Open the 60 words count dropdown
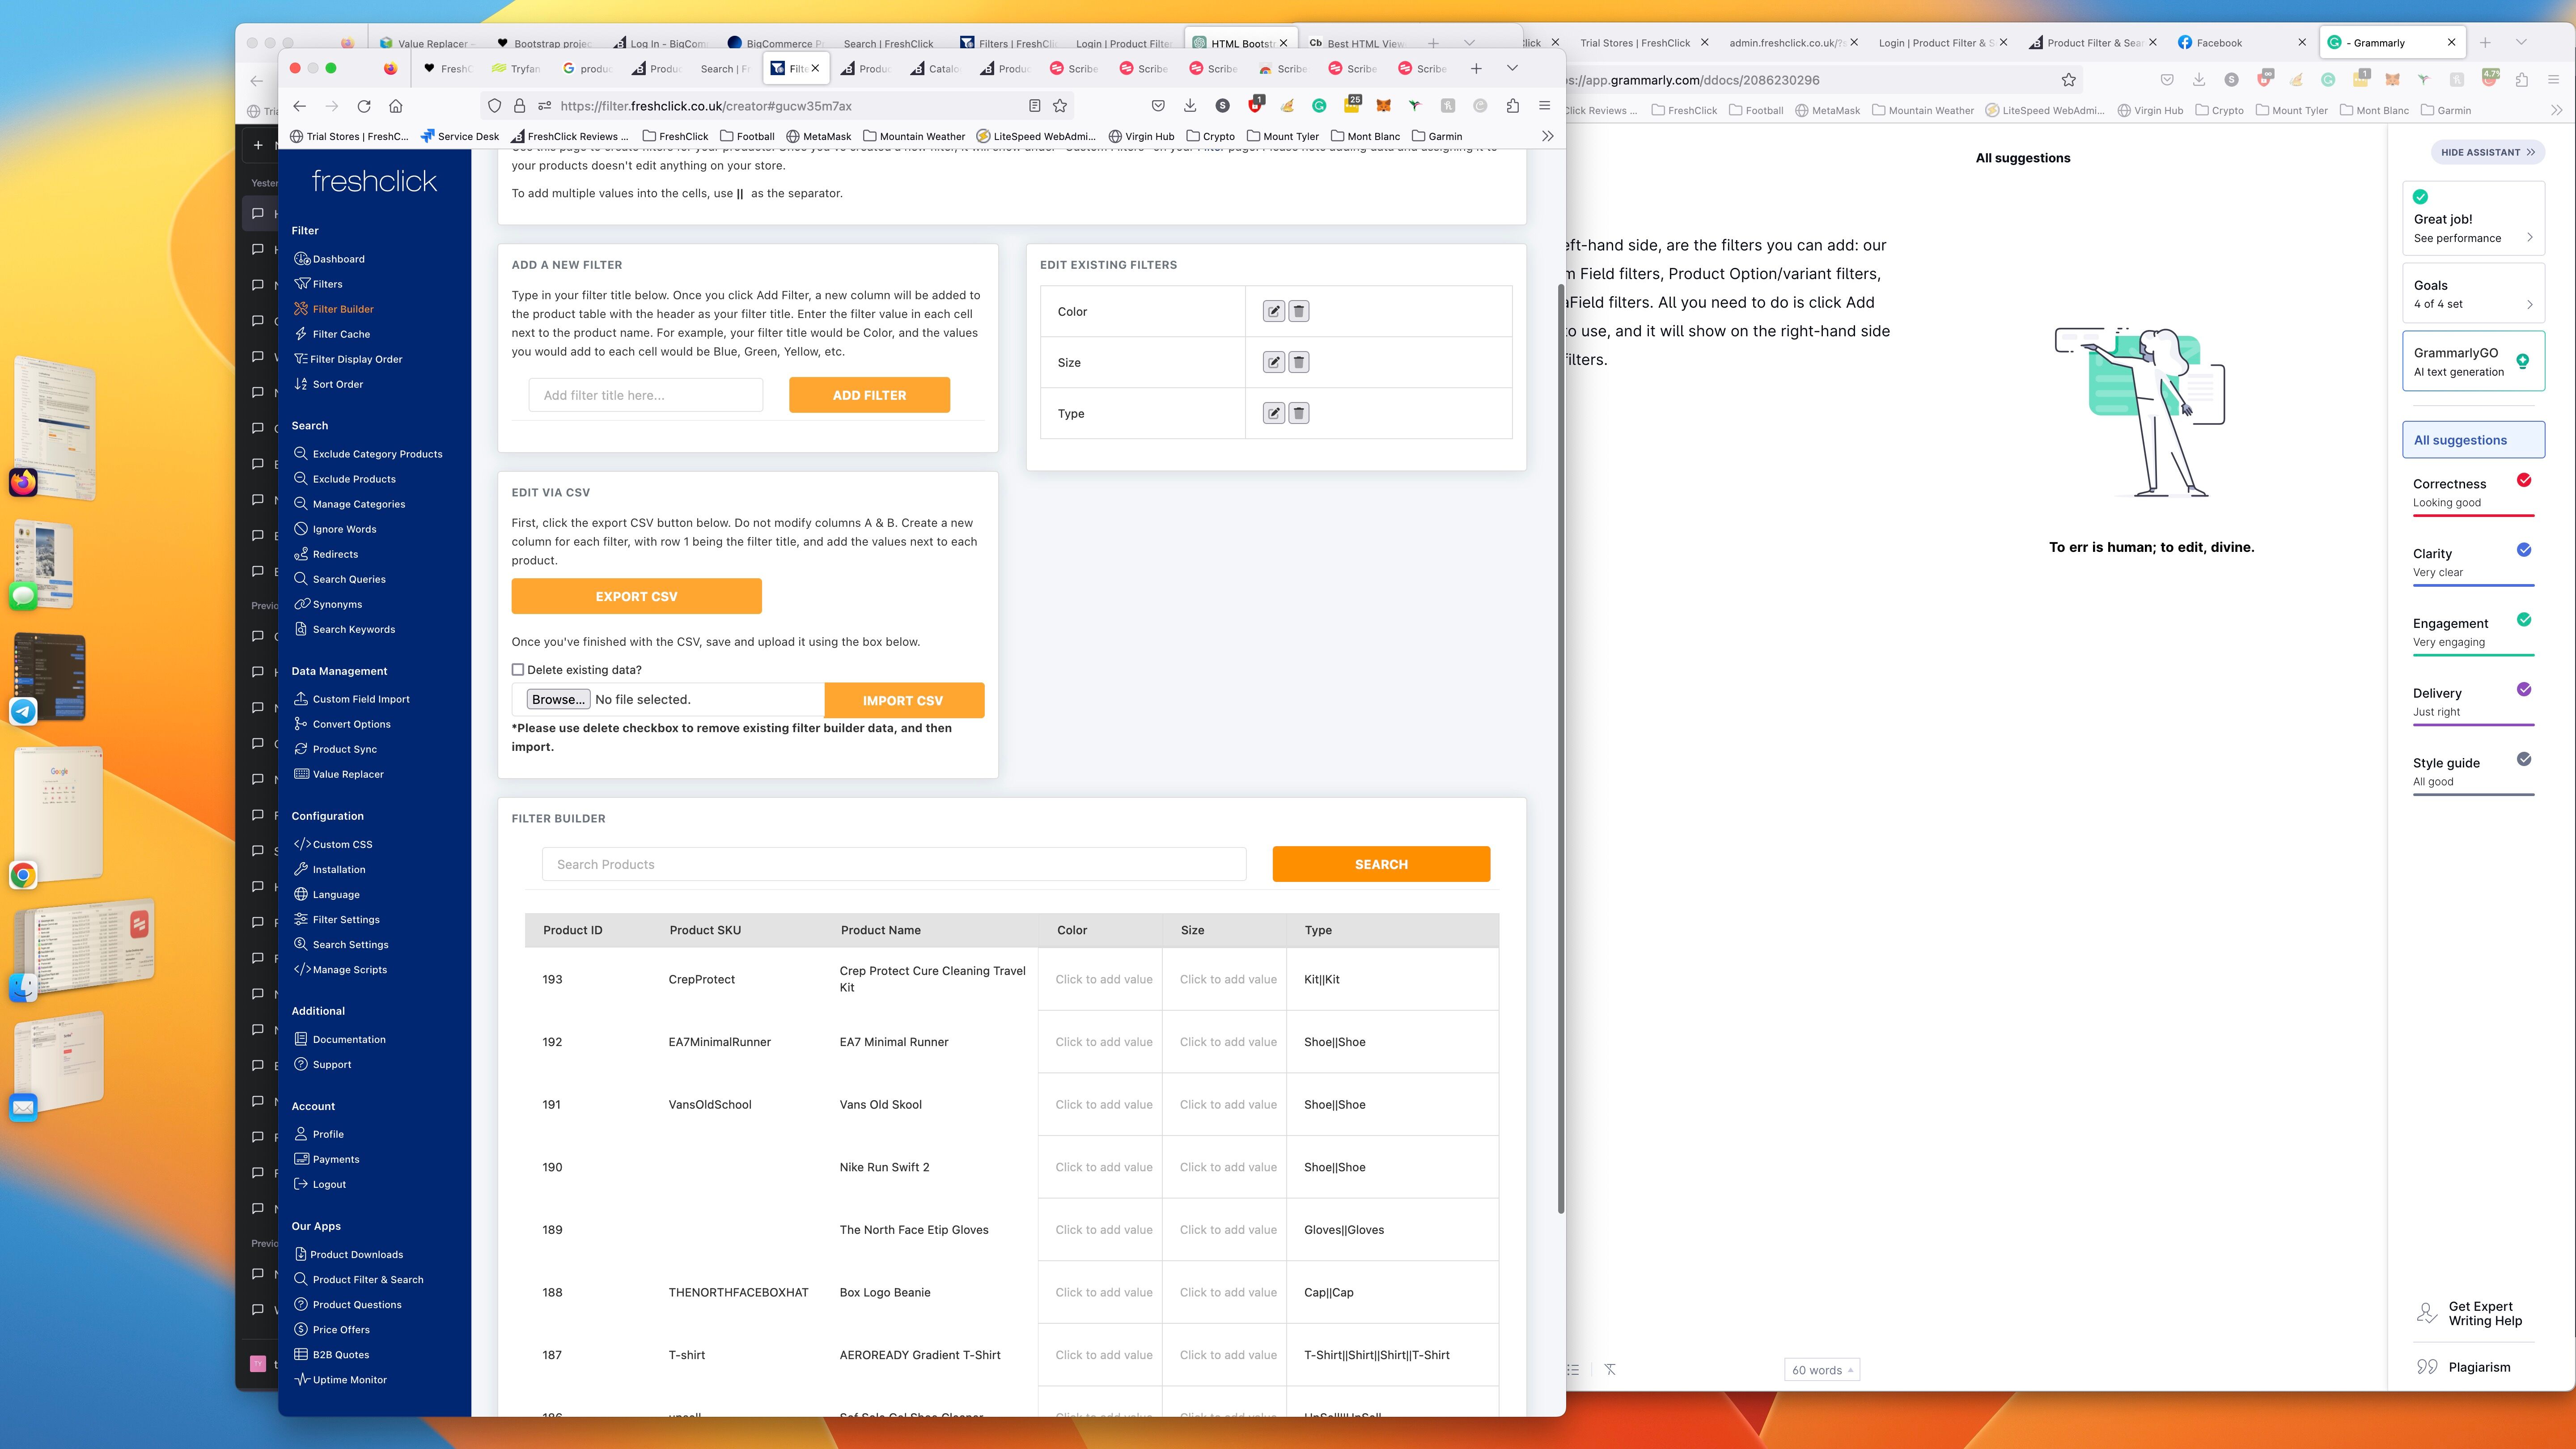Viewport: 2576px width, 1449px height. pos(1822,1370)
